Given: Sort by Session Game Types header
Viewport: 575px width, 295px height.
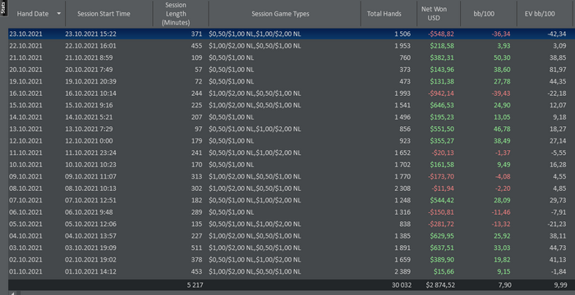Looking at the screenshot, I should tap(281, 14).
